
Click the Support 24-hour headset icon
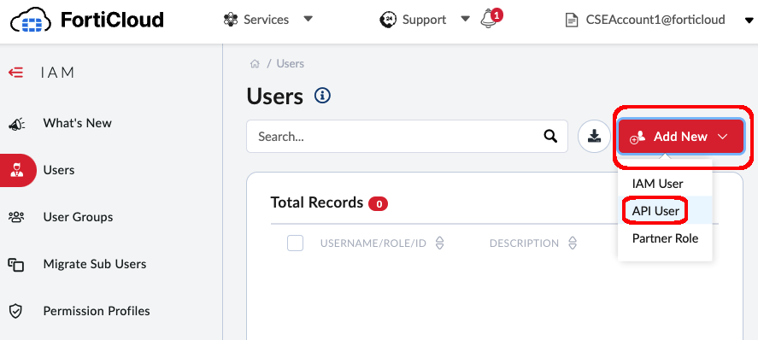[x=388, y=21]
